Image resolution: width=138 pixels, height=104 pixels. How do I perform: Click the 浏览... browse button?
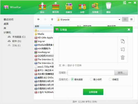pyautogui.click(x=121, y=73)
